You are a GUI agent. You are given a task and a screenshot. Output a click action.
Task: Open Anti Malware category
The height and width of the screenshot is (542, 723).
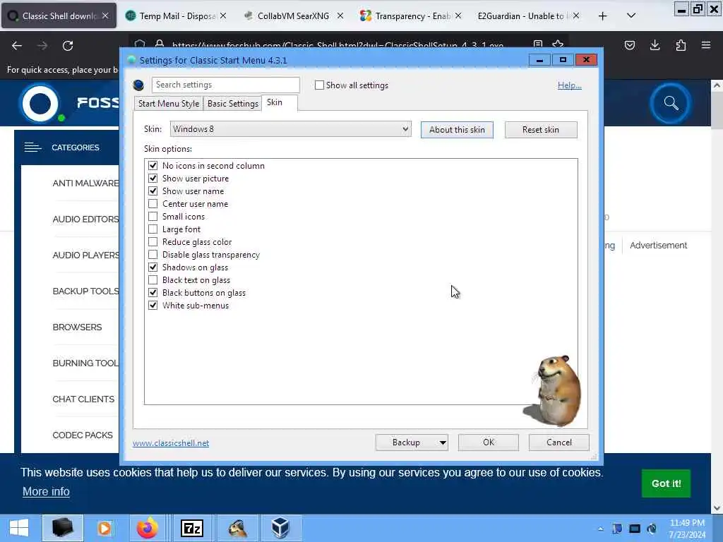(x=85, y=183)
